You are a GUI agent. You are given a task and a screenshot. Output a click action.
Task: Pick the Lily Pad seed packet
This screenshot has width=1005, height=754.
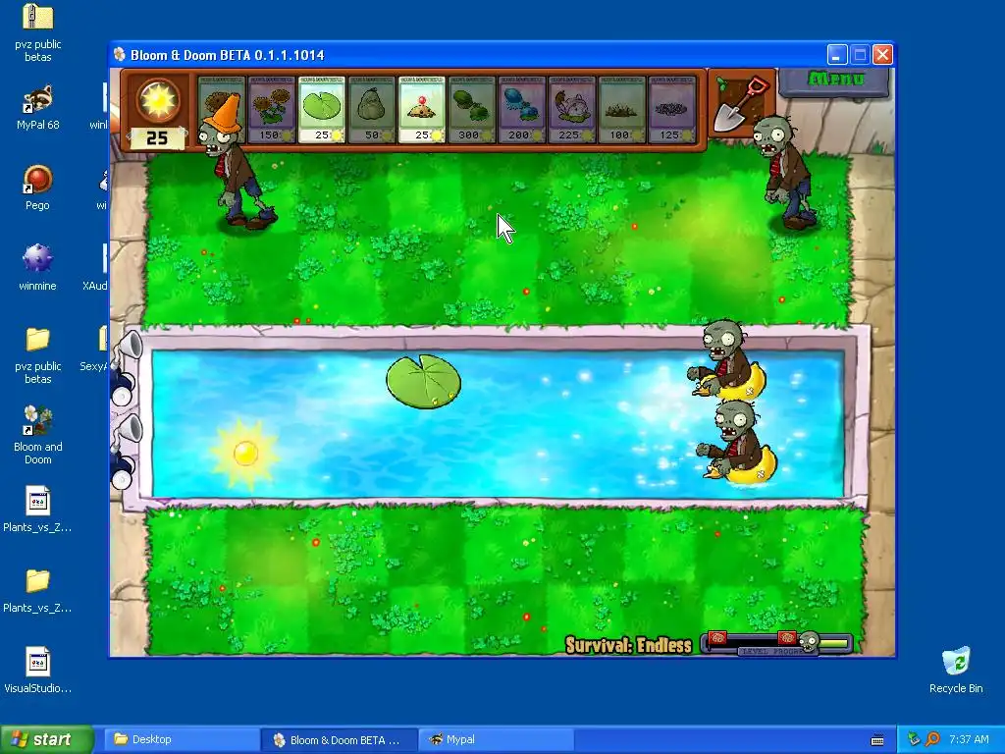click(x=322, y=110)
